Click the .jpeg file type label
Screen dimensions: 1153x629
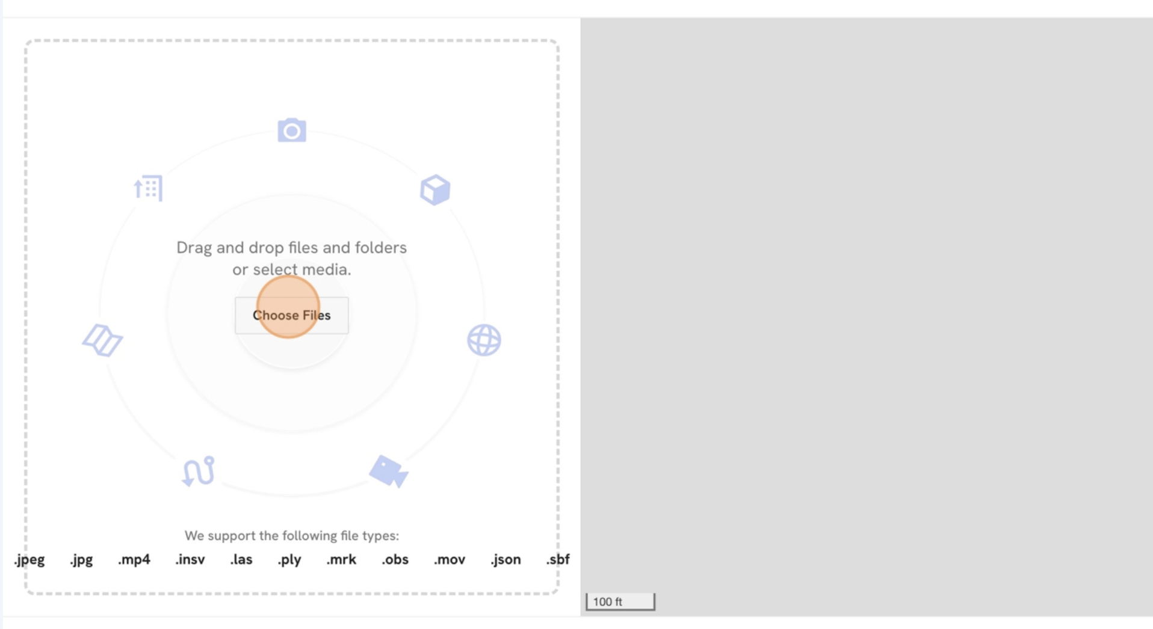(29, 560)
